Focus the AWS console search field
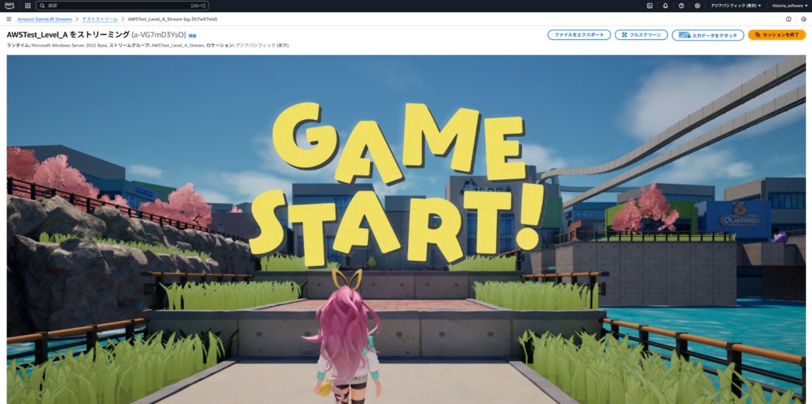Screen dimensions: 812x404 (122, 5)
